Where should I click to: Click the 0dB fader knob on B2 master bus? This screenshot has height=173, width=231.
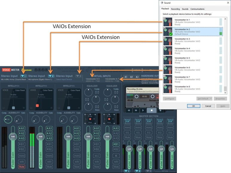(x=172, y=149)
